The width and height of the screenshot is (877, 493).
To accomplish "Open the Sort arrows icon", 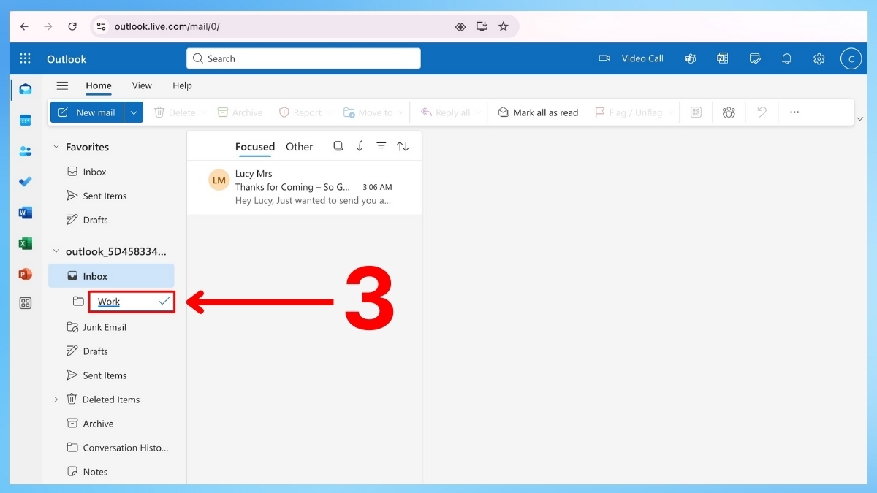I will [x=403, y=146].
